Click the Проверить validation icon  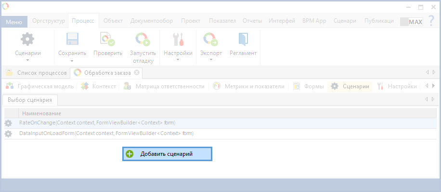tap(107, 39)
